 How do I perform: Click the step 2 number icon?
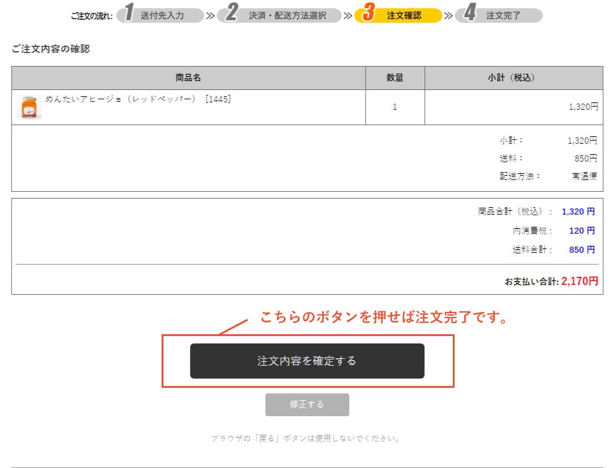tap(231, 14)
